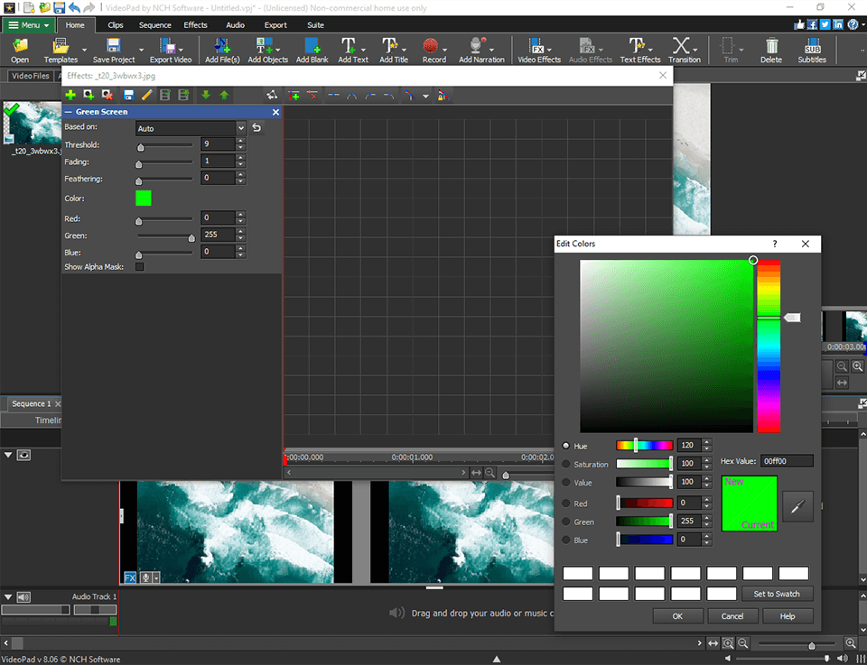Select the Saturation radio button

(x=567, y=463)
